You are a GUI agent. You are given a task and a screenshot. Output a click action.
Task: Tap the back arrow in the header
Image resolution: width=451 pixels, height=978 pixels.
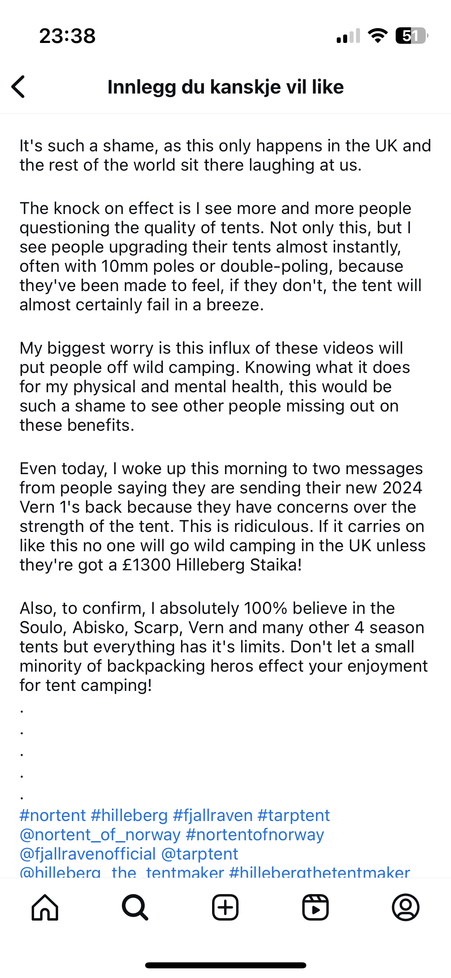tap(18, 87)
